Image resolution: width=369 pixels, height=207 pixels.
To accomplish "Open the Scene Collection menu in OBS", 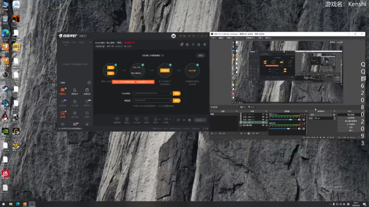I will [x=250, y=38].
